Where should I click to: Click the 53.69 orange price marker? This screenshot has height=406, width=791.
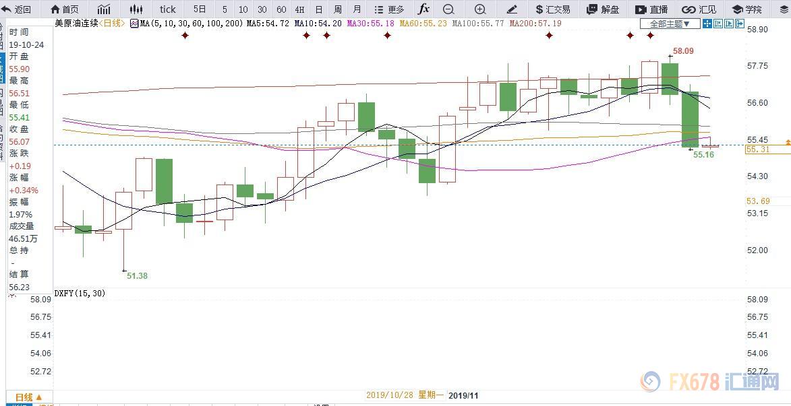758,201
